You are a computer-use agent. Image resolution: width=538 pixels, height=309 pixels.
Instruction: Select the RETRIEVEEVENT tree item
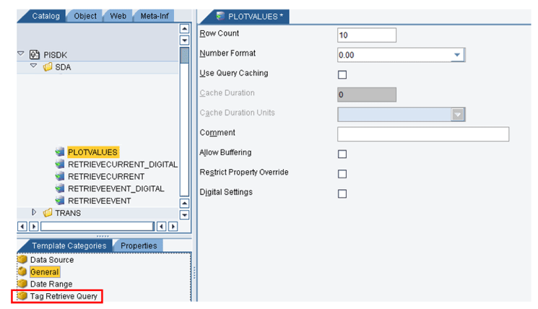99,201
